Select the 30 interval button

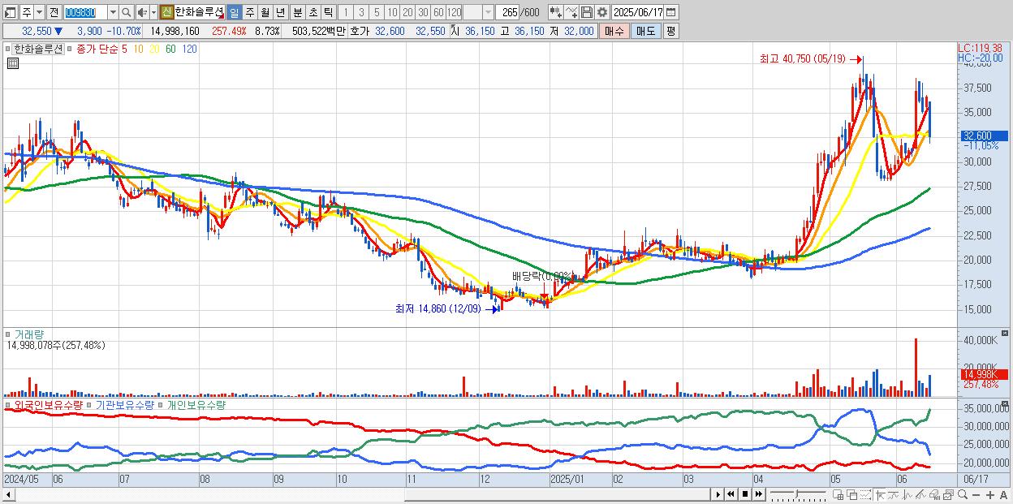pyautogui.click(x=424, y=12)
